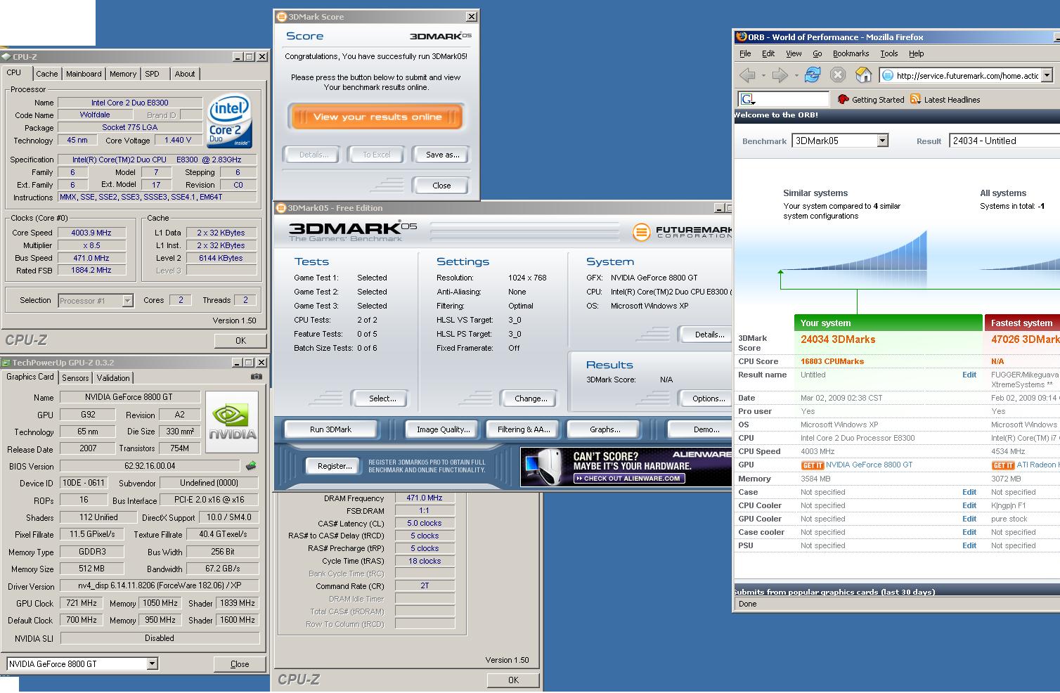This screenshot has height=693, width=1060.
Task: Switch to GPU-Z Sensors tab
Action: (x=75, y=377)
